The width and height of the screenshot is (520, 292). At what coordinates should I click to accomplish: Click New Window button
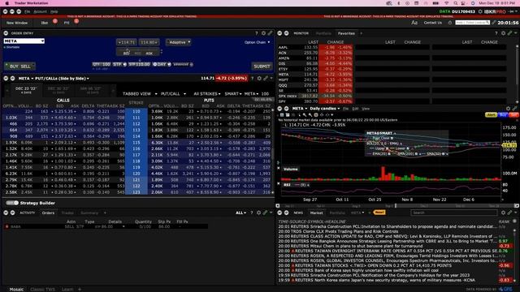point(17,23)
